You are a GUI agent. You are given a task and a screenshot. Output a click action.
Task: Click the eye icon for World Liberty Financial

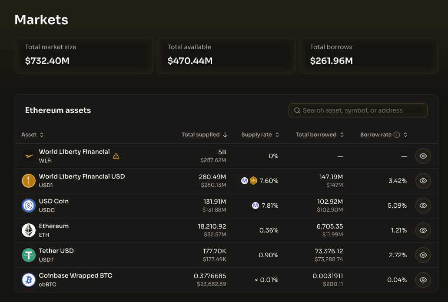click(x=423, y=156)
